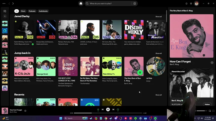Open Daily Mix 02 playlist
Image resolution: width=216 pixels, height=121 pixels.
(x=24, y=30)
